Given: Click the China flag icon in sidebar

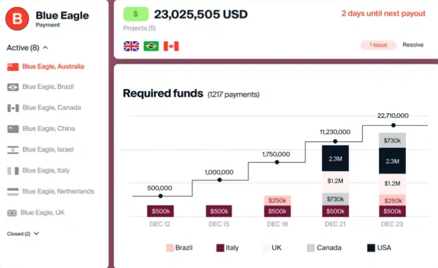Looking at the screenshot, I should pyautogui.click(x=13, y=129).
